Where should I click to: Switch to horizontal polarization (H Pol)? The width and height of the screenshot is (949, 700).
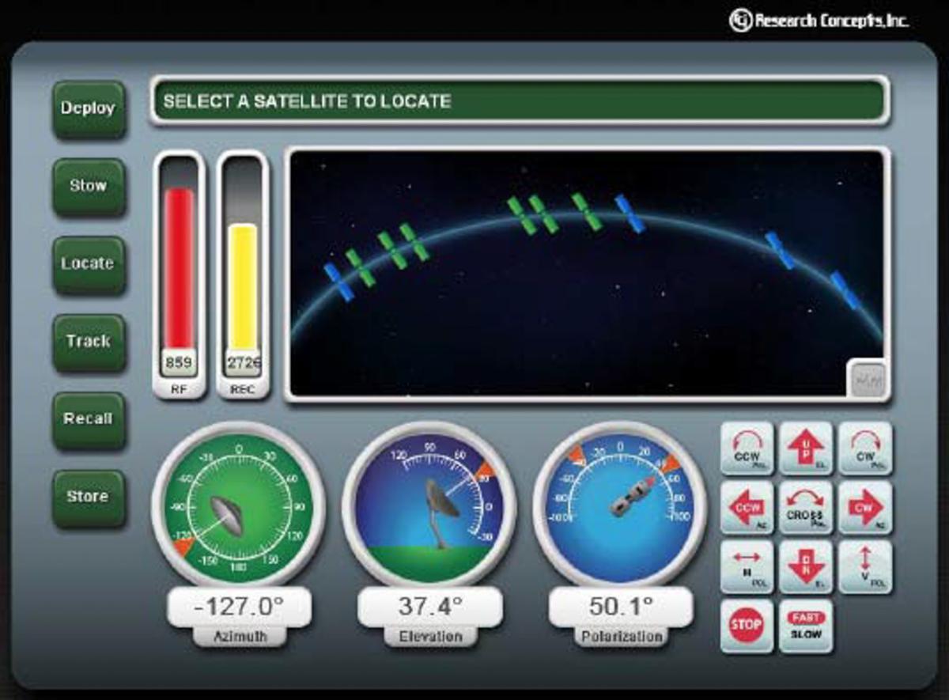point(747,566)
